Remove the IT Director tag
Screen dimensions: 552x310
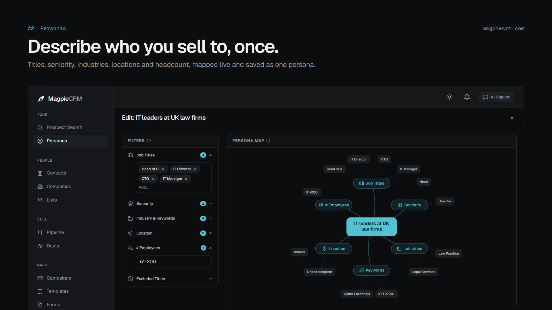(195, 169)
